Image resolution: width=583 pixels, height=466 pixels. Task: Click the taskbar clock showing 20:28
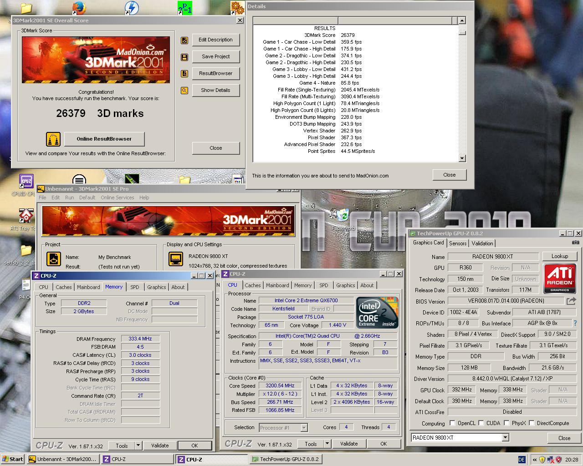click(572, 460)
